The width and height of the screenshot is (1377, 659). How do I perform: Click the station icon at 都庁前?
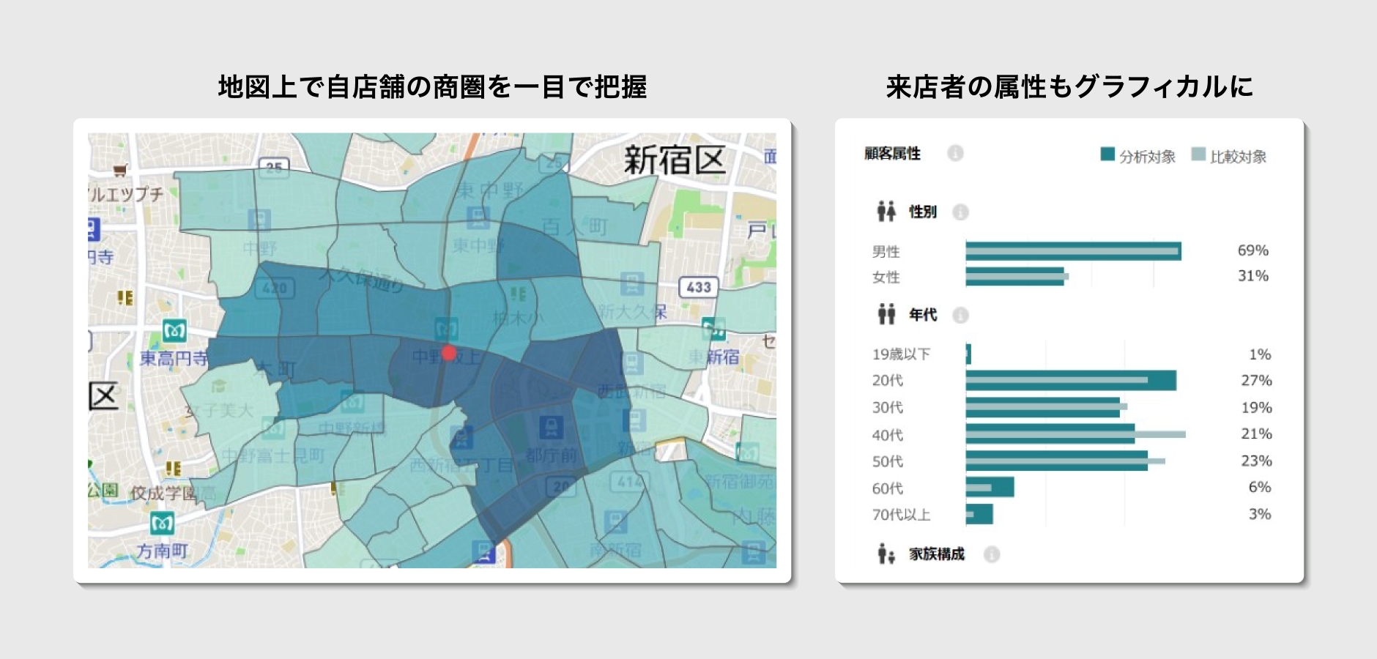551,427
